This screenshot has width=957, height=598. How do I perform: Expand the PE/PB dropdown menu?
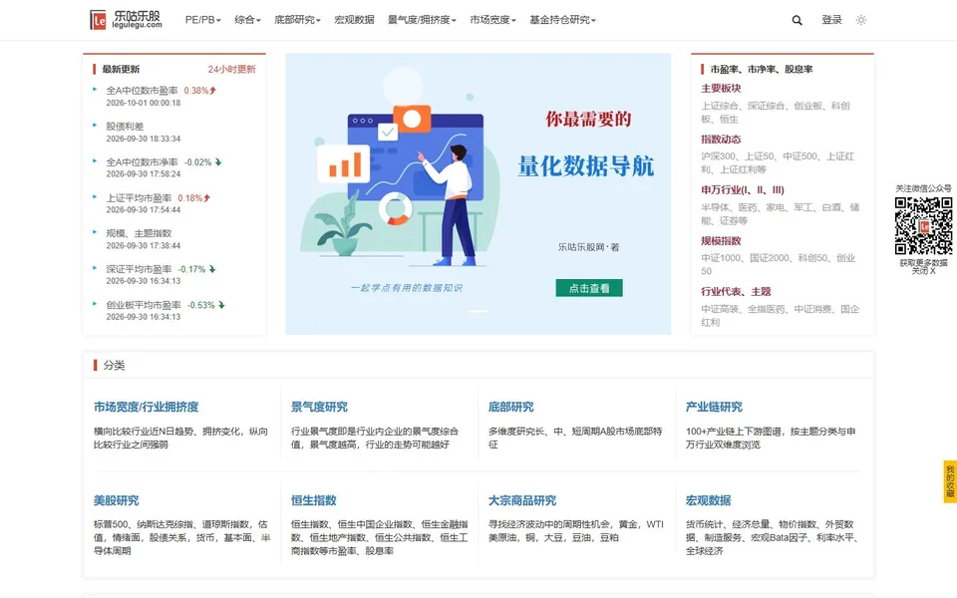(202, 20)
